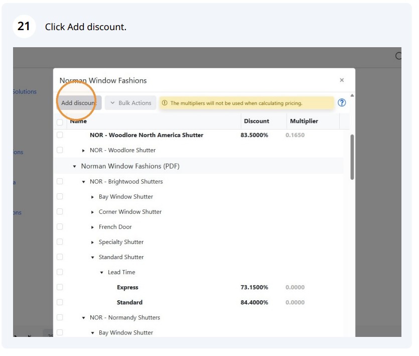Click the Multiplier column header
The height and width of the screenshot is (356, 419).
click(x=304, y=122)
